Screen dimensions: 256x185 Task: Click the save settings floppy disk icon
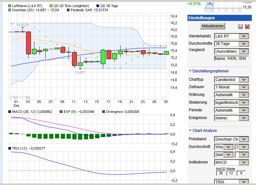(x=241, y=27)
